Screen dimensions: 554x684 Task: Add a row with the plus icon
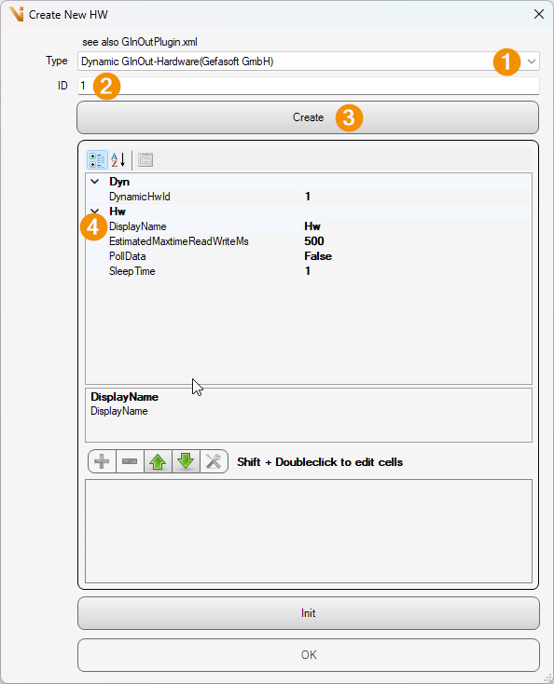tap(102, 461)
